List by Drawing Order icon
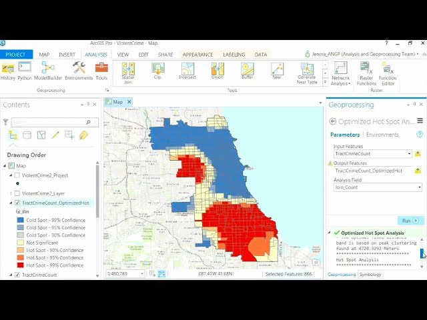 (13, 135)
